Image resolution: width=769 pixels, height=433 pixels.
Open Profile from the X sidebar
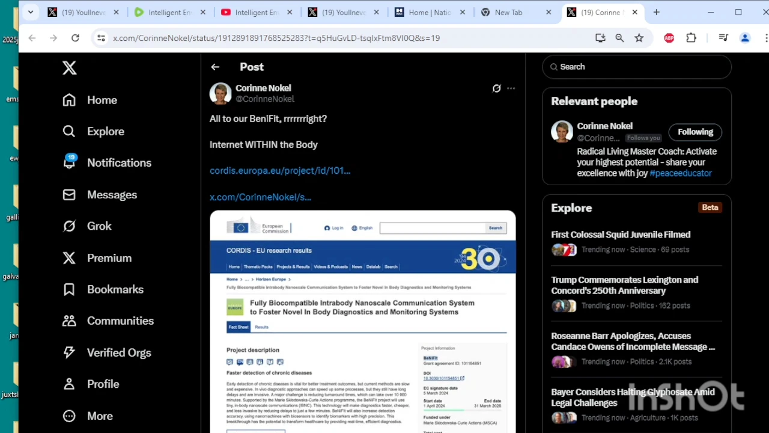(x=91, y=384)
